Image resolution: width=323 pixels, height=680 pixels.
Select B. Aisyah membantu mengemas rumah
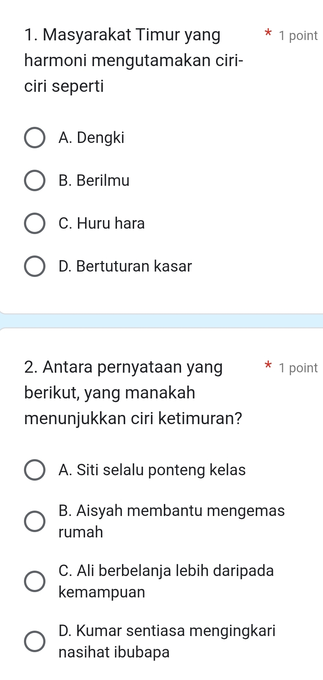coord(34,521)
